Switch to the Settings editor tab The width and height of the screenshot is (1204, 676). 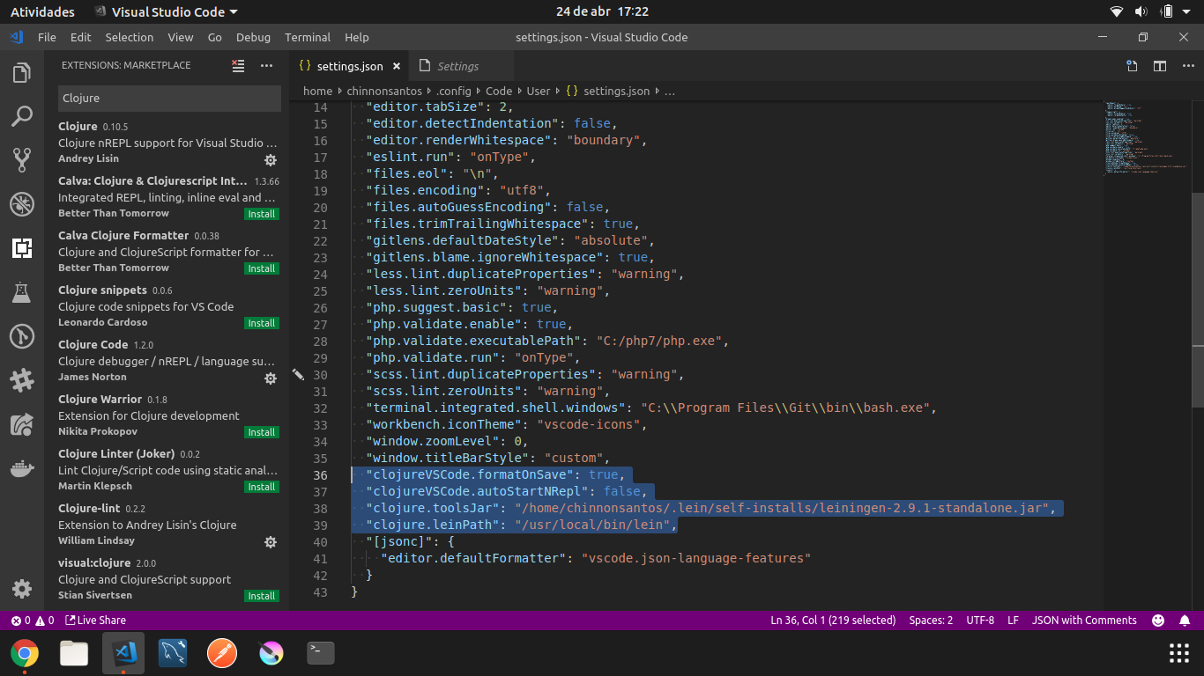pos(460,66)
